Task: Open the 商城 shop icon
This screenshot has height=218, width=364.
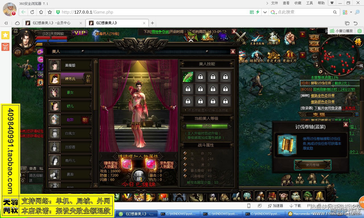Action: (x=319, y=196)
